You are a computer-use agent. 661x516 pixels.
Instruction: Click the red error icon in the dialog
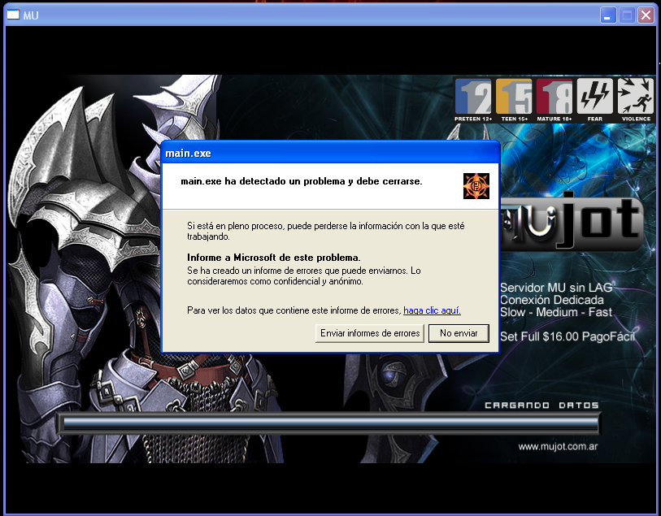[476, 185]
